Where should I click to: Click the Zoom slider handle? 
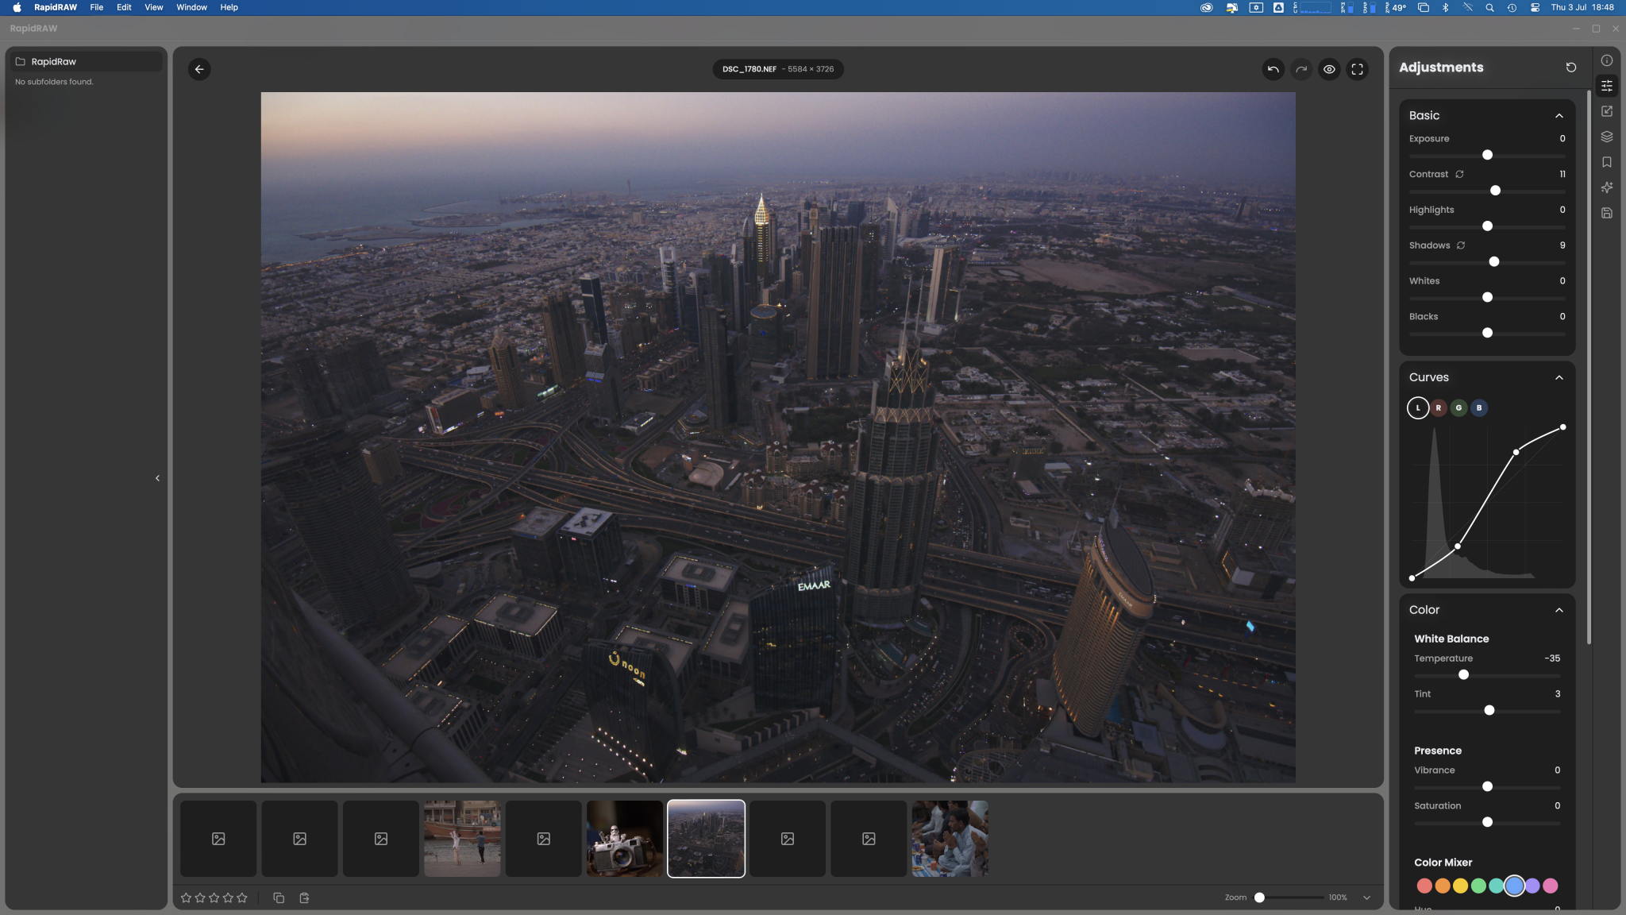click(x=1259, y=898)
